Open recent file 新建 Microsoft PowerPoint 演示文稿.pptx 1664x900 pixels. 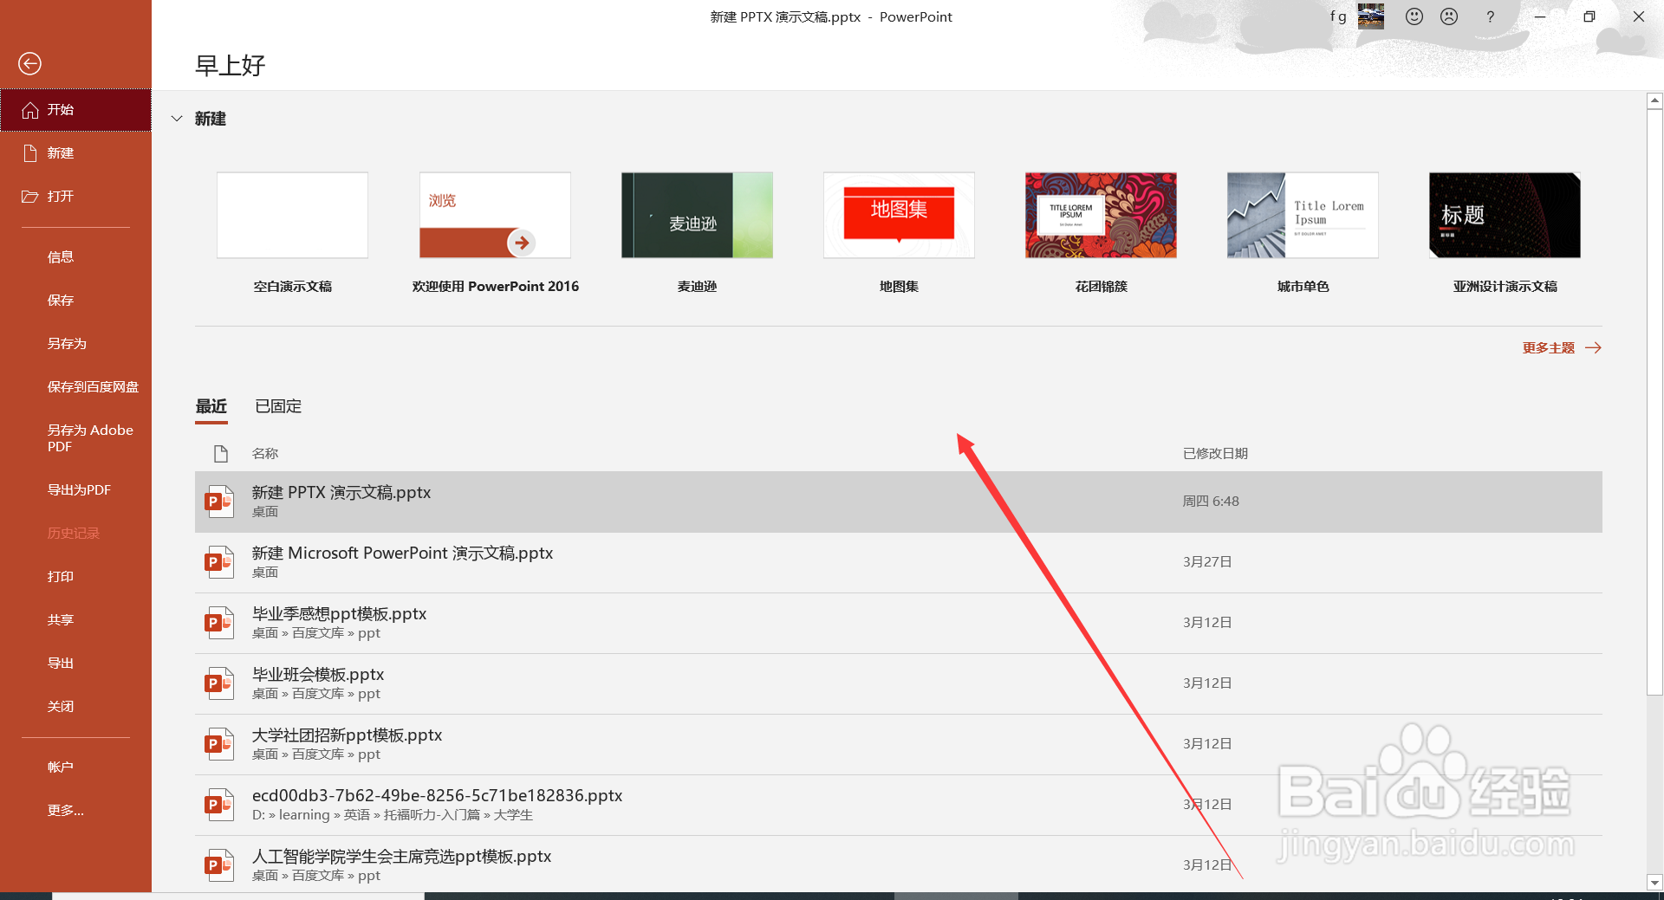(x=899, y=562)
